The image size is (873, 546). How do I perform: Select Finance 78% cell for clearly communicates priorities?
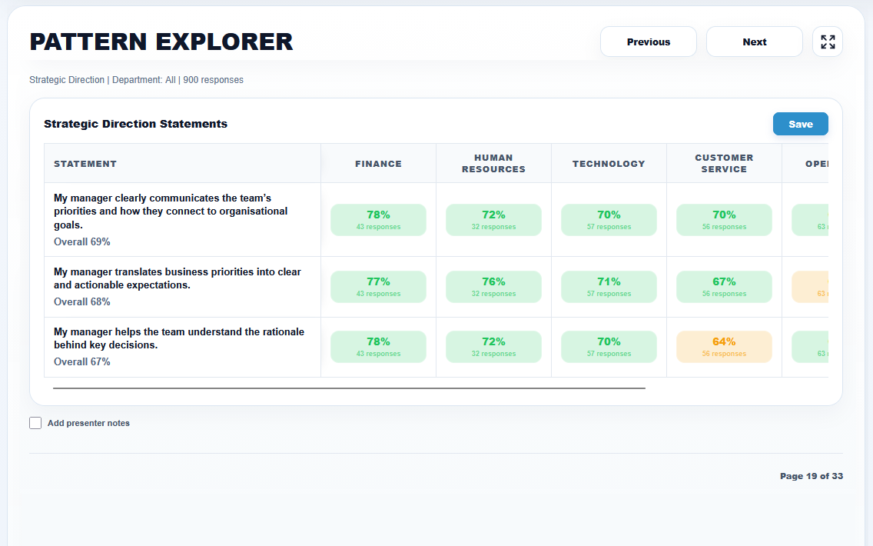[x=378, y=219]
